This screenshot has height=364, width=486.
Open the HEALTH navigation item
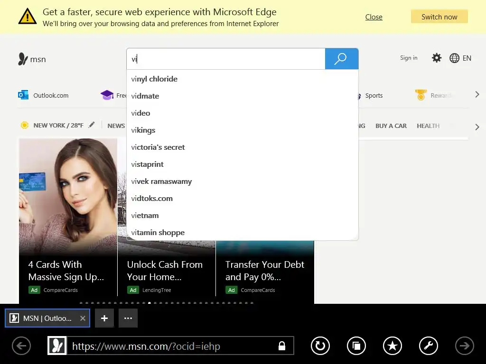coord(428,126)
